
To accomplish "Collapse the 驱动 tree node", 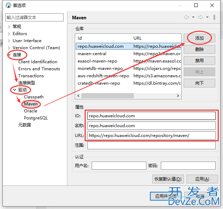I will (x=14, y=90).
